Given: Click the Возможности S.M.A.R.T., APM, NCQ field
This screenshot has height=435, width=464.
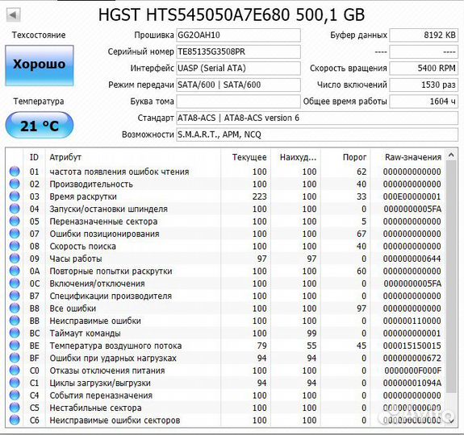Looking at the screenshot, I should click(317, 135).
